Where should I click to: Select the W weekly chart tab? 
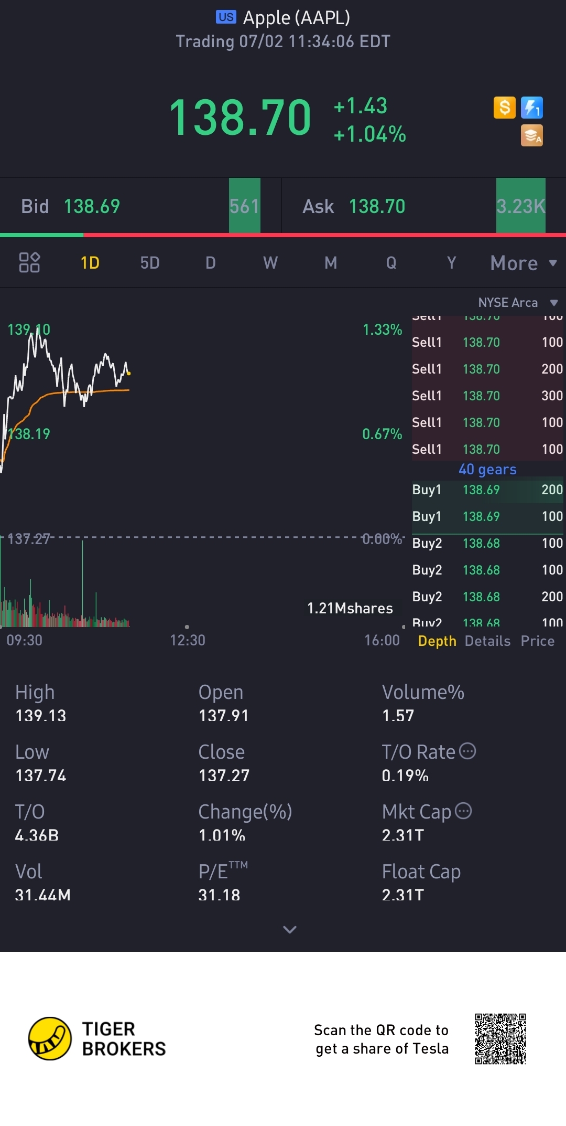click(x=270, y=263)
